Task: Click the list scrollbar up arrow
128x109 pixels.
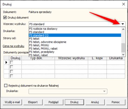Action: tap(123, 29)
